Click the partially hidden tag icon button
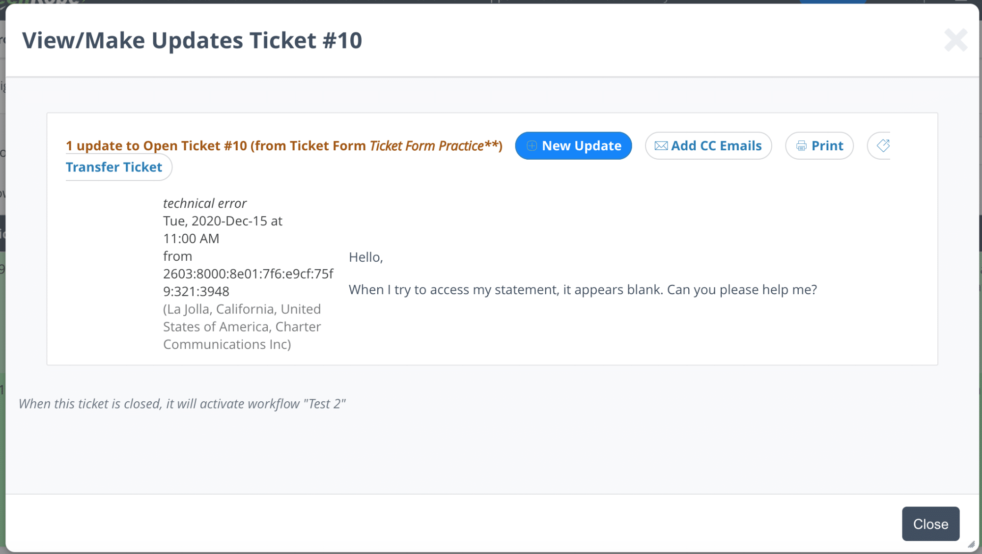 [x=882, y=145]
